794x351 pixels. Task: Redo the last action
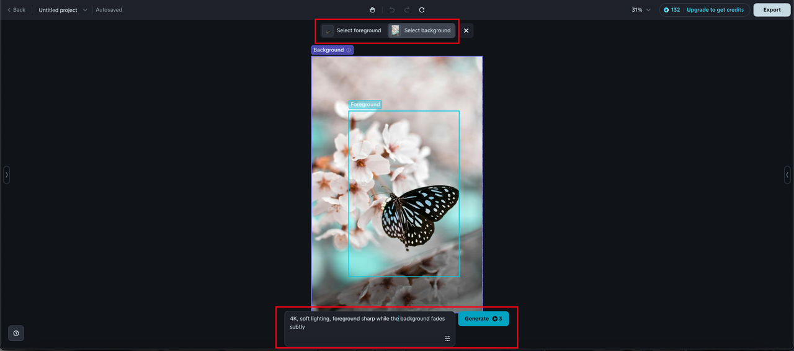407,10
